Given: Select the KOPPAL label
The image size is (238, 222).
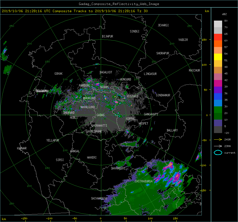Looking at the screenshot, I should (131, 119).
